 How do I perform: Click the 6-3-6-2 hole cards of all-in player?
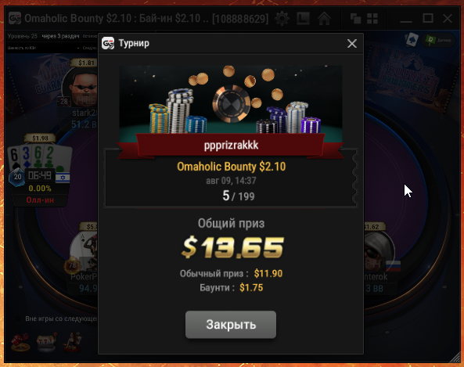[x=39, y=157]
